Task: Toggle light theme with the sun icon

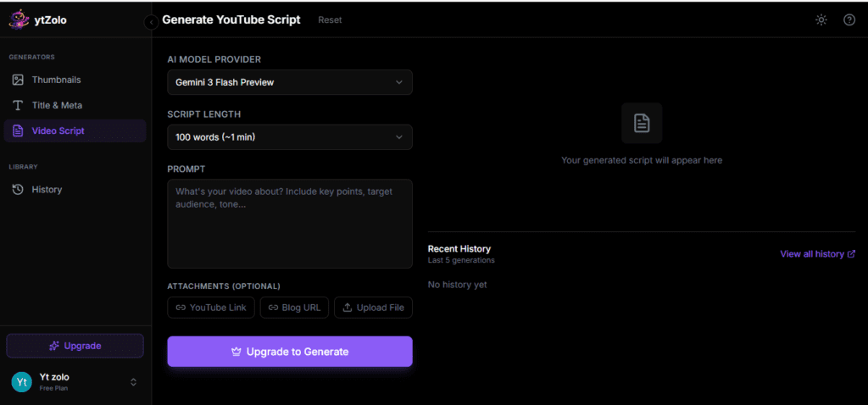Action: [821, 20]
